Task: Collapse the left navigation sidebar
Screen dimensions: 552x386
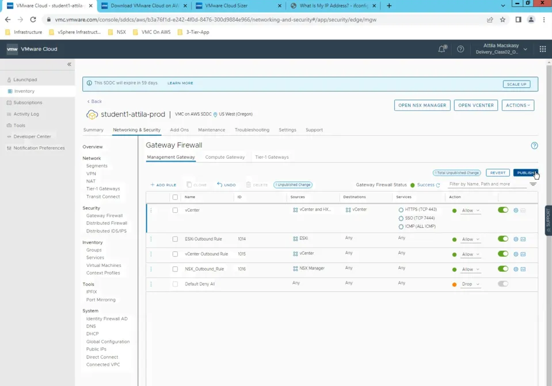Action: click(69, 64)
